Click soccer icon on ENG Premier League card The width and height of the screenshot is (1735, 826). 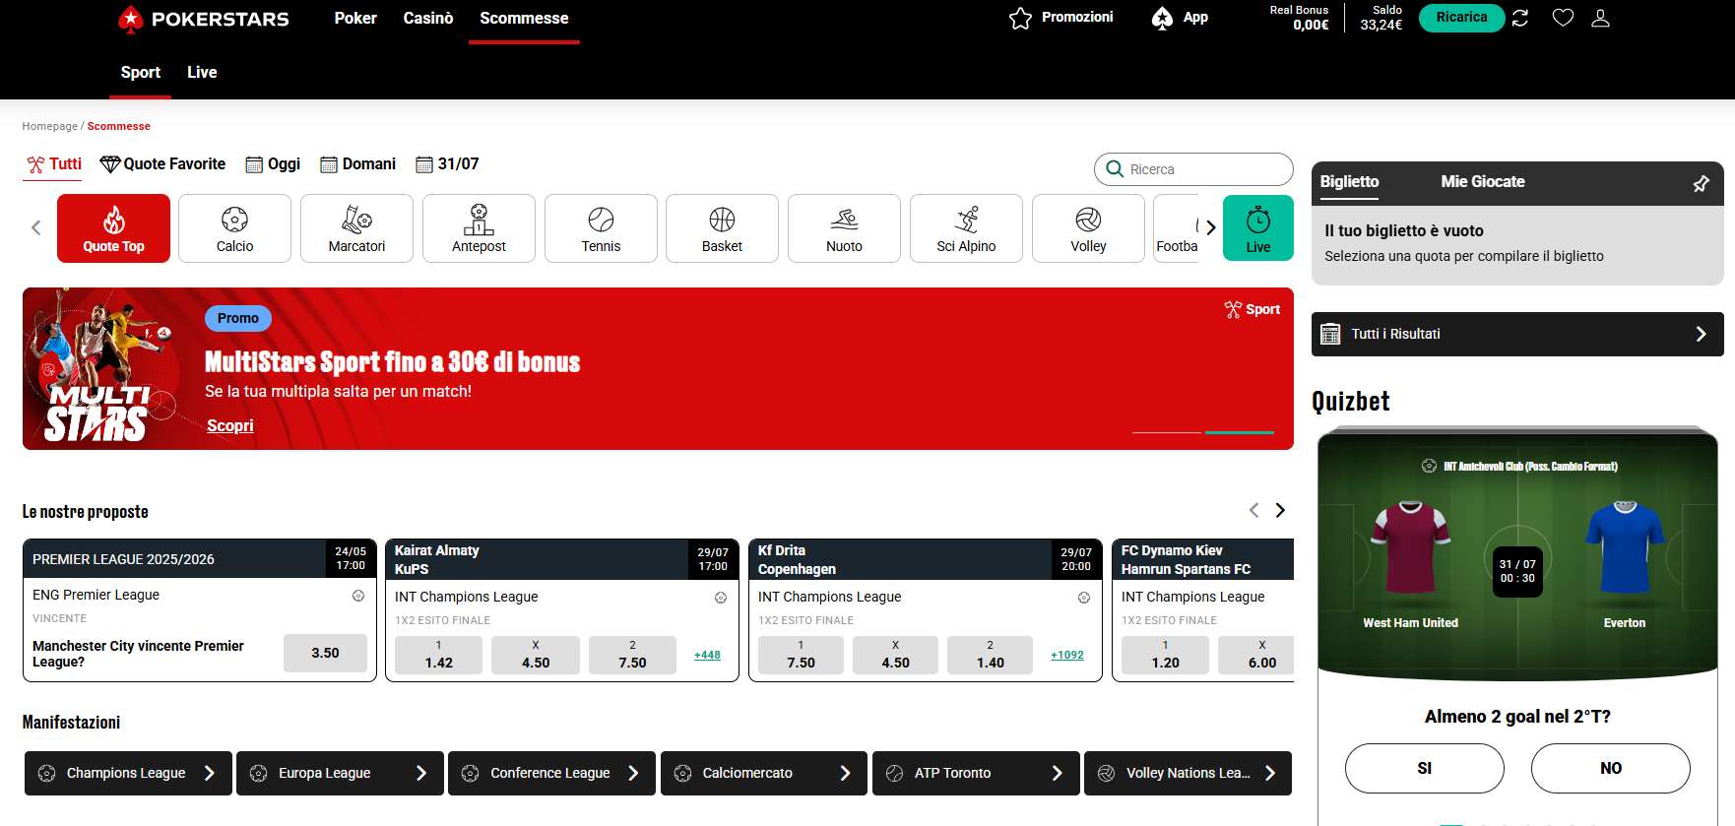[x=358, y=596]
